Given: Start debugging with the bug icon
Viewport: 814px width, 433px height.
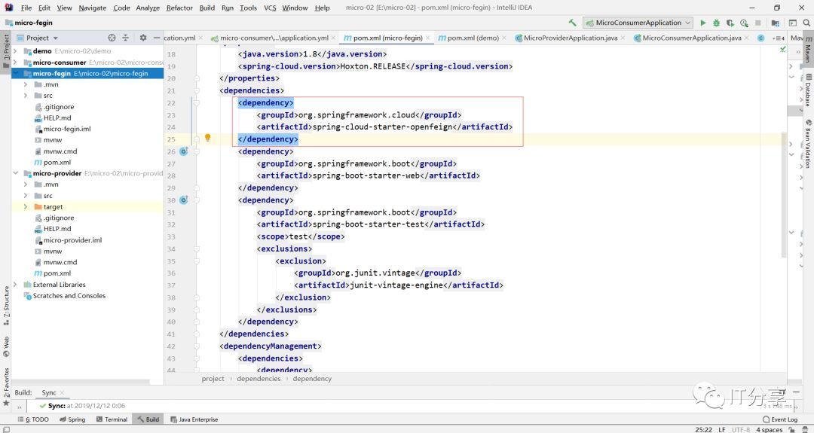Looking at the screenshot, I should coord(717,23).
